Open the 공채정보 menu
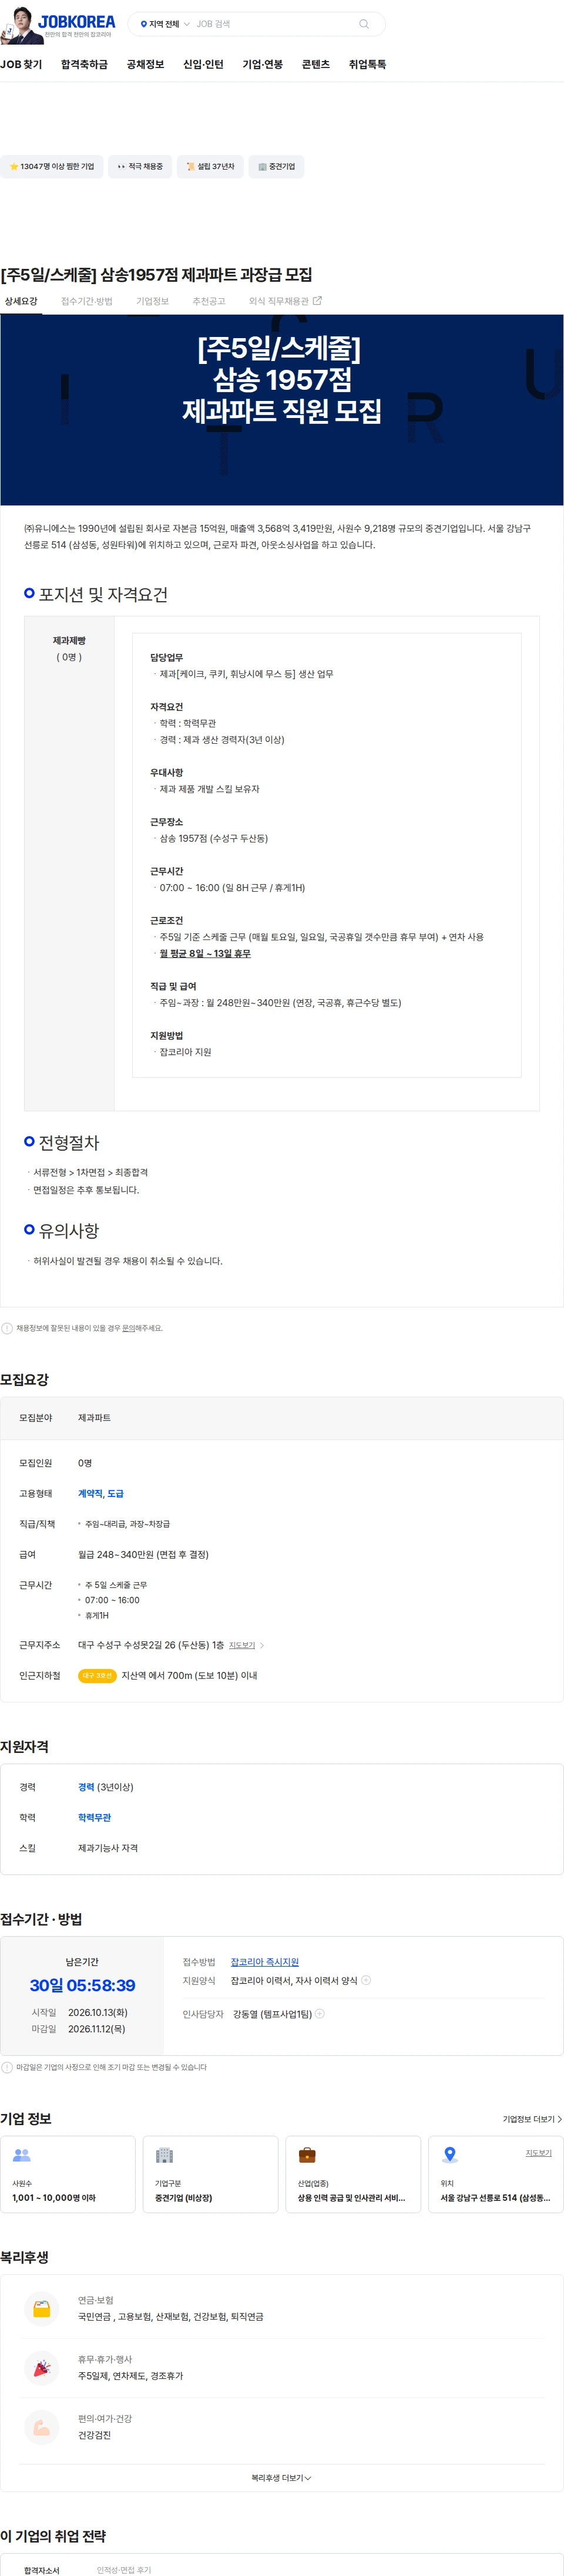The image size is (564, 2576). 145,64
